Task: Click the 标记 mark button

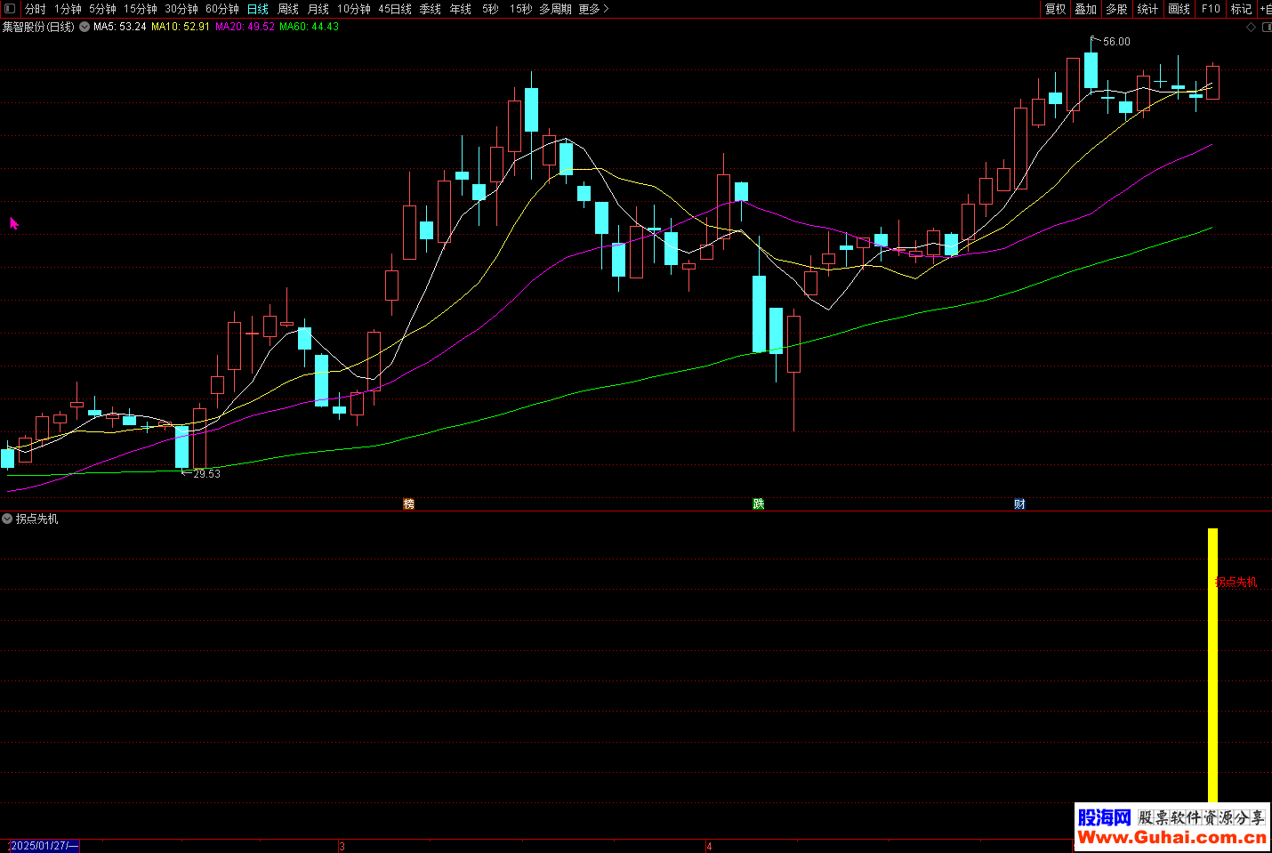Action: [x=1241, y=9]
